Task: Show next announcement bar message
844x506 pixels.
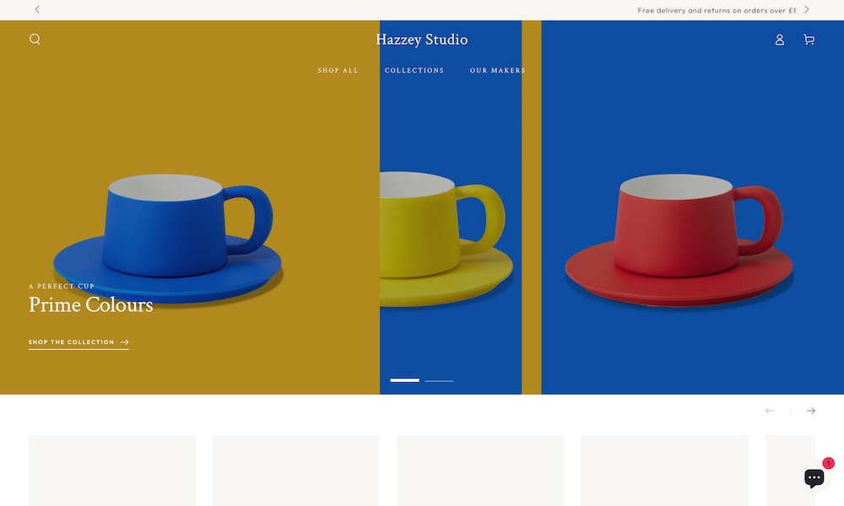Action: tap(807, 9)
